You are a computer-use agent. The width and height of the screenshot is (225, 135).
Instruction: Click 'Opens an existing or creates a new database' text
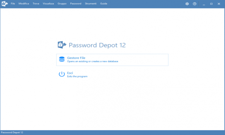click(93, 61)
